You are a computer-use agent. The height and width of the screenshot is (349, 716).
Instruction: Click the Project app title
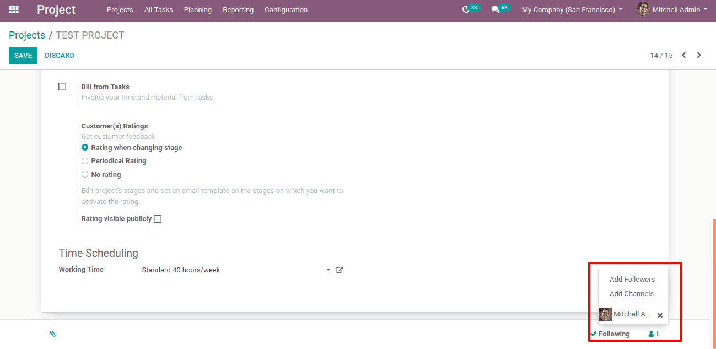(x=56, y=9)
